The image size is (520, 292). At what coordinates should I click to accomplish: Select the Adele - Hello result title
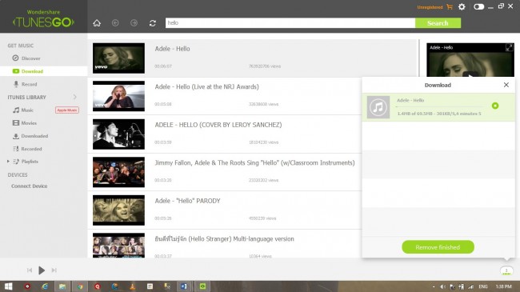172,49
